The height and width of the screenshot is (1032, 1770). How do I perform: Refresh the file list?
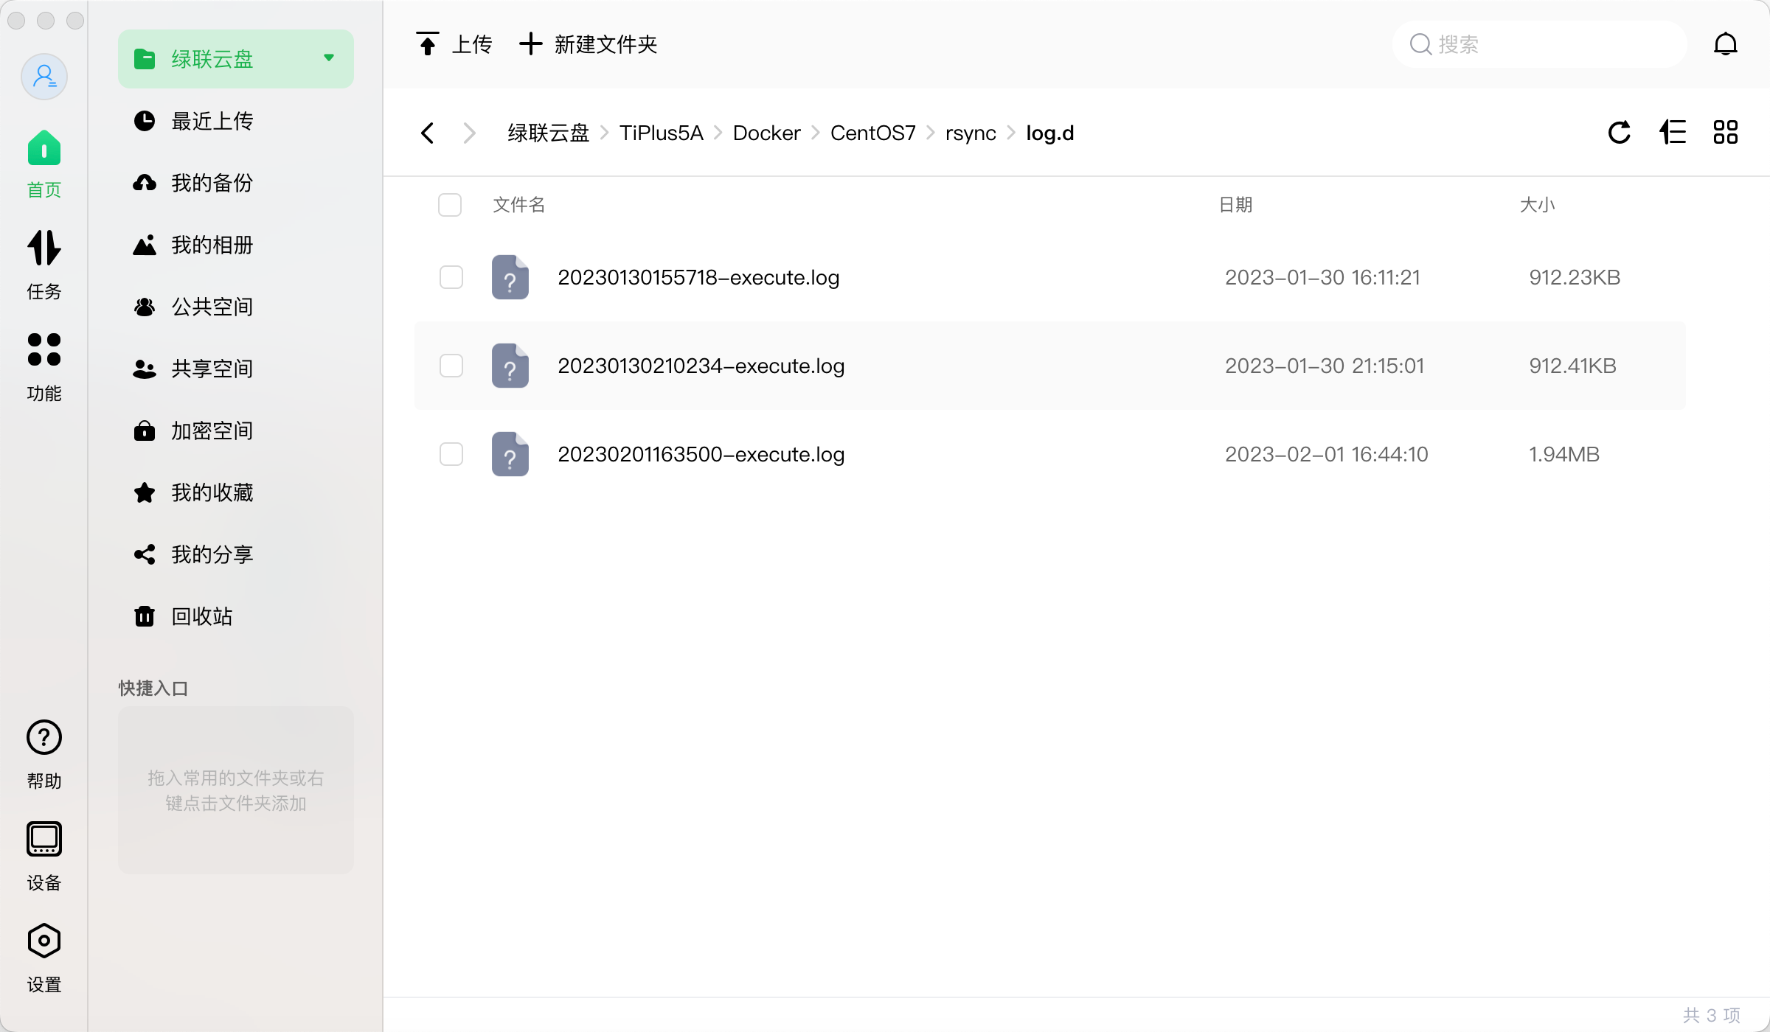click(x=1619, y=133)
